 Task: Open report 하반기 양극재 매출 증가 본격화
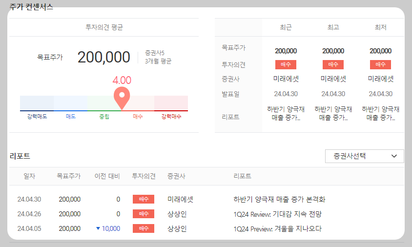pyautogui.click(x=279, y=199)
